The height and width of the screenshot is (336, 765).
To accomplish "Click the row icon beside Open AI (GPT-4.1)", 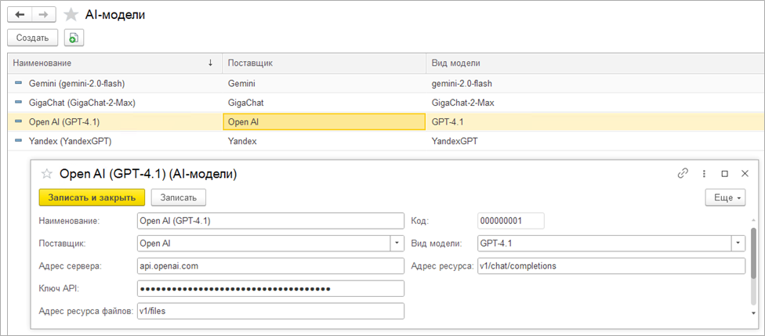I will [19, 122].
